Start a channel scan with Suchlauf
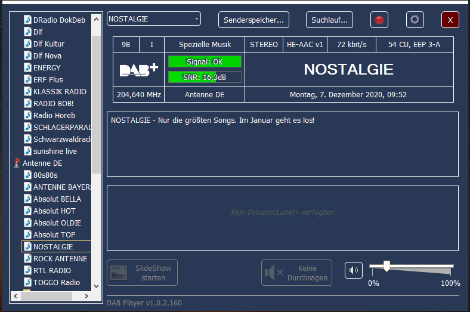 click(329, 20)
